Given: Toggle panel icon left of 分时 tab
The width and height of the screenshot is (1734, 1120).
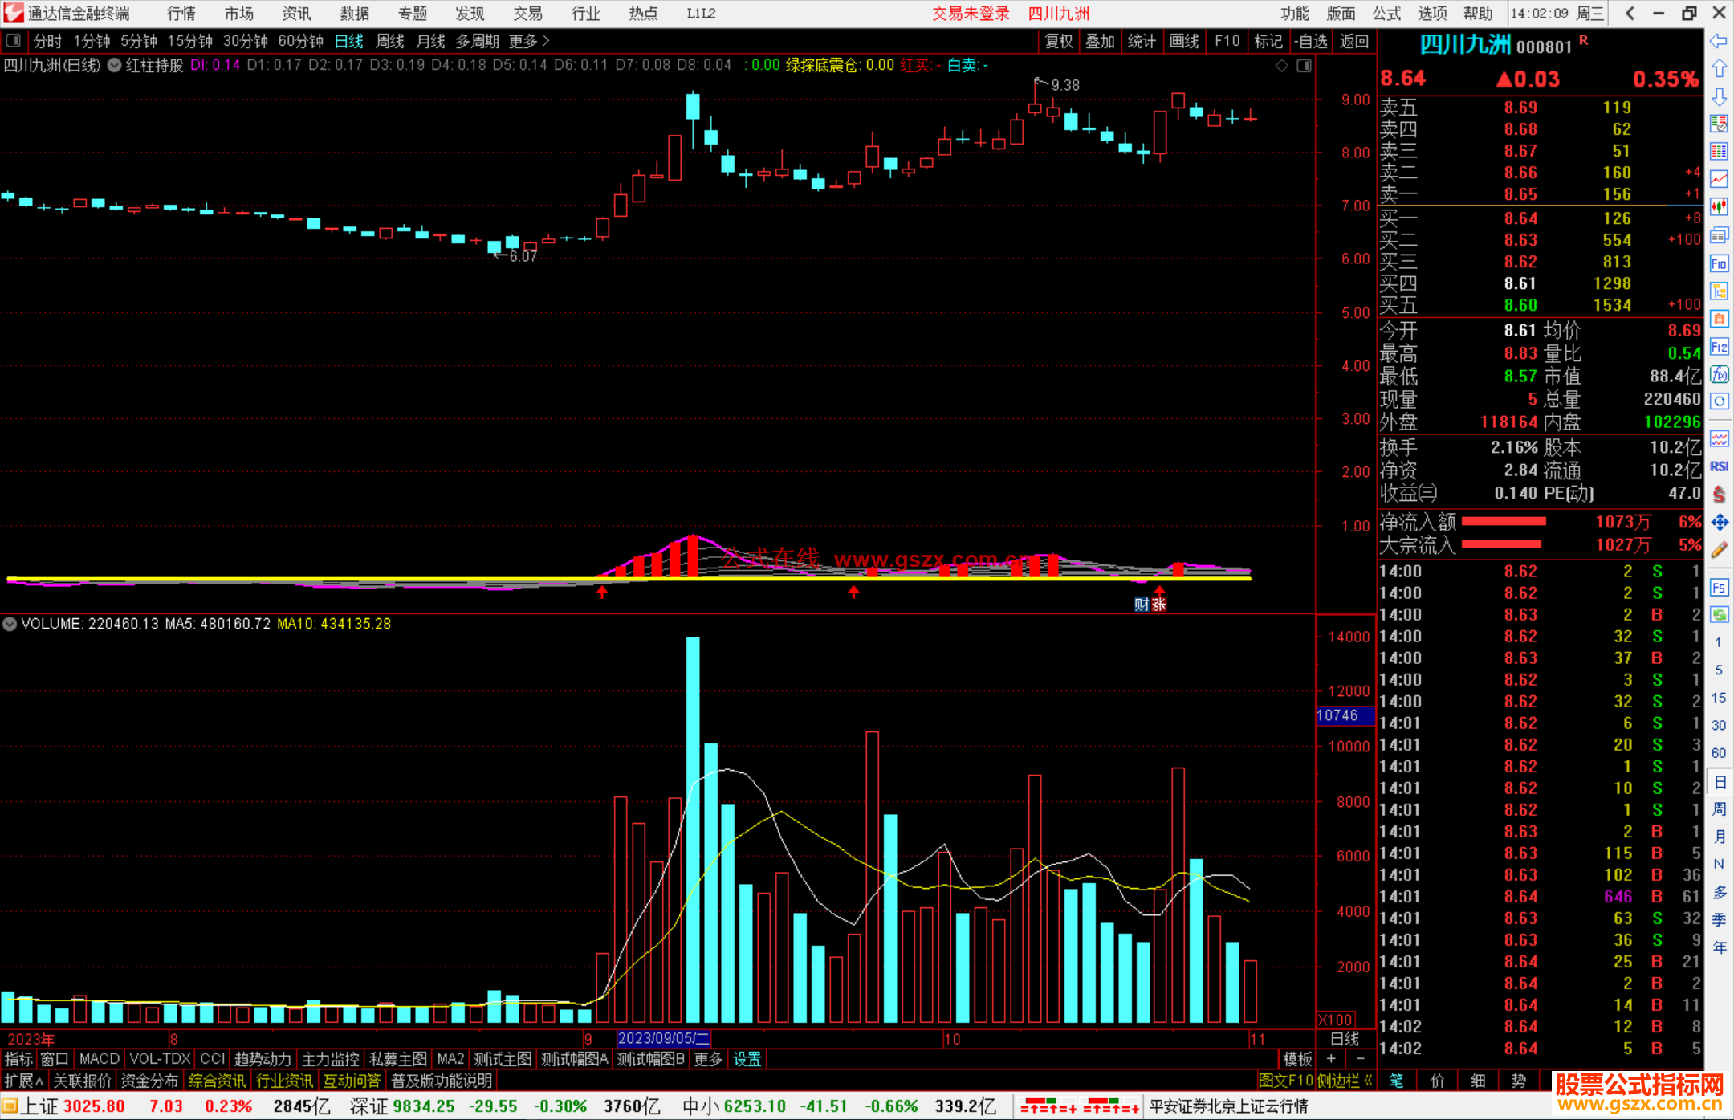Looking at the screenshot, I should pos(13,40).
